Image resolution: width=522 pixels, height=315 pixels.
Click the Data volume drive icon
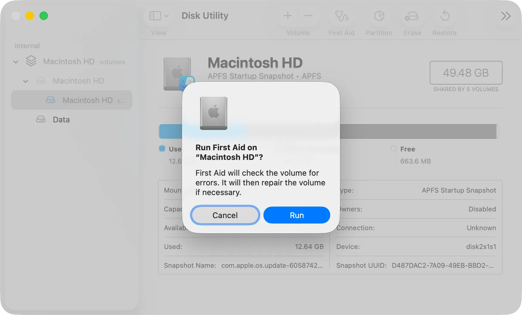tap(41, 119)
